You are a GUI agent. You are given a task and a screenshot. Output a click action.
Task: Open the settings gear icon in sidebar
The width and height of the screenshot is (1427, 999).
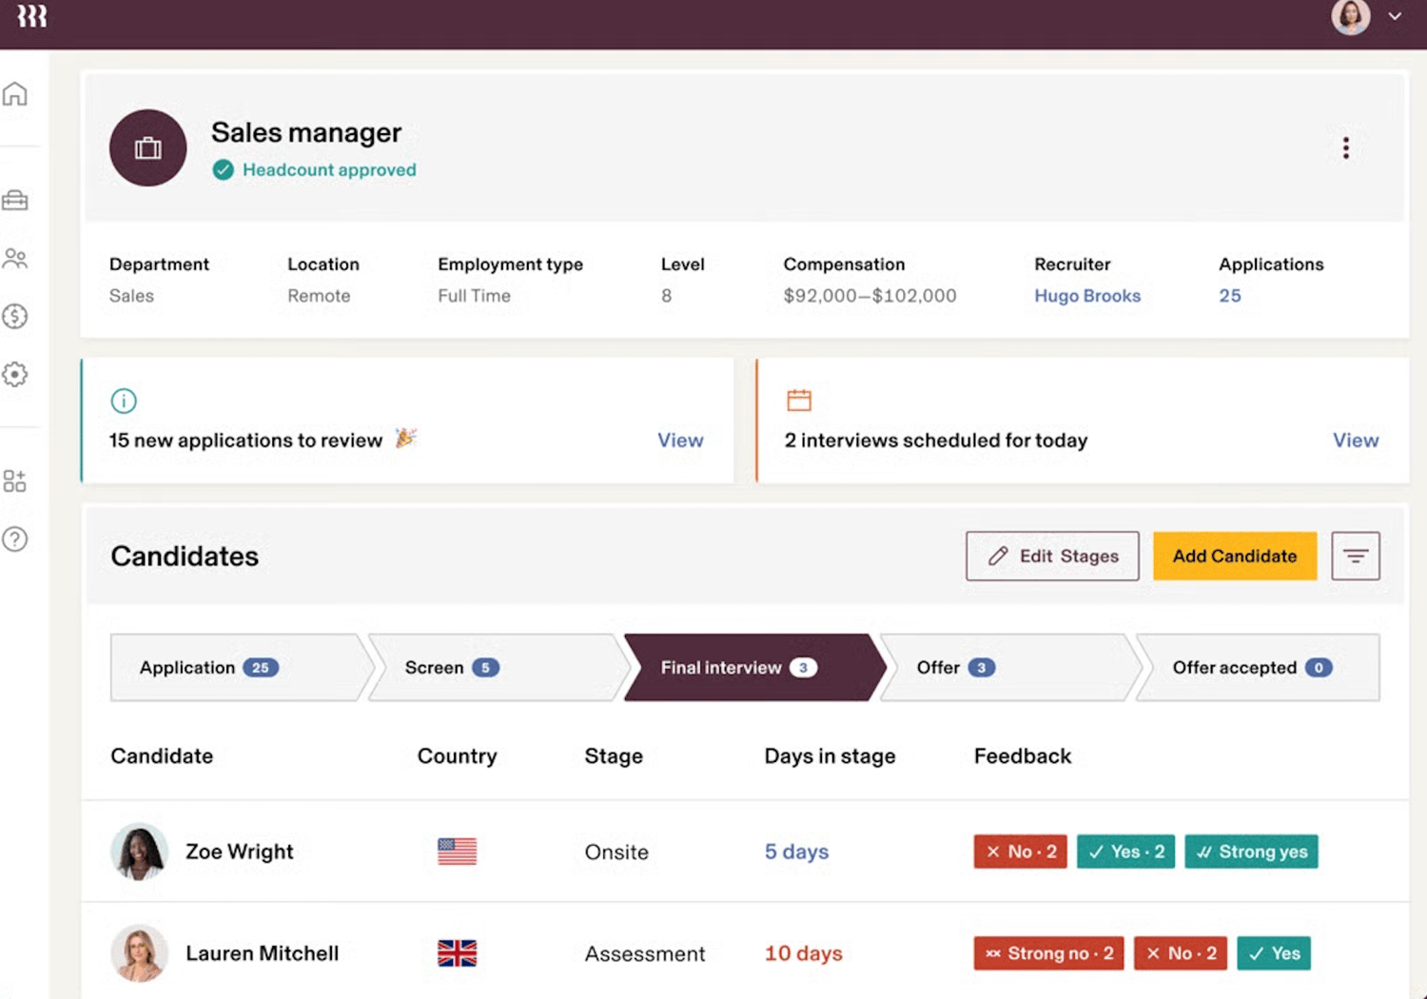[x=15, y=374]
